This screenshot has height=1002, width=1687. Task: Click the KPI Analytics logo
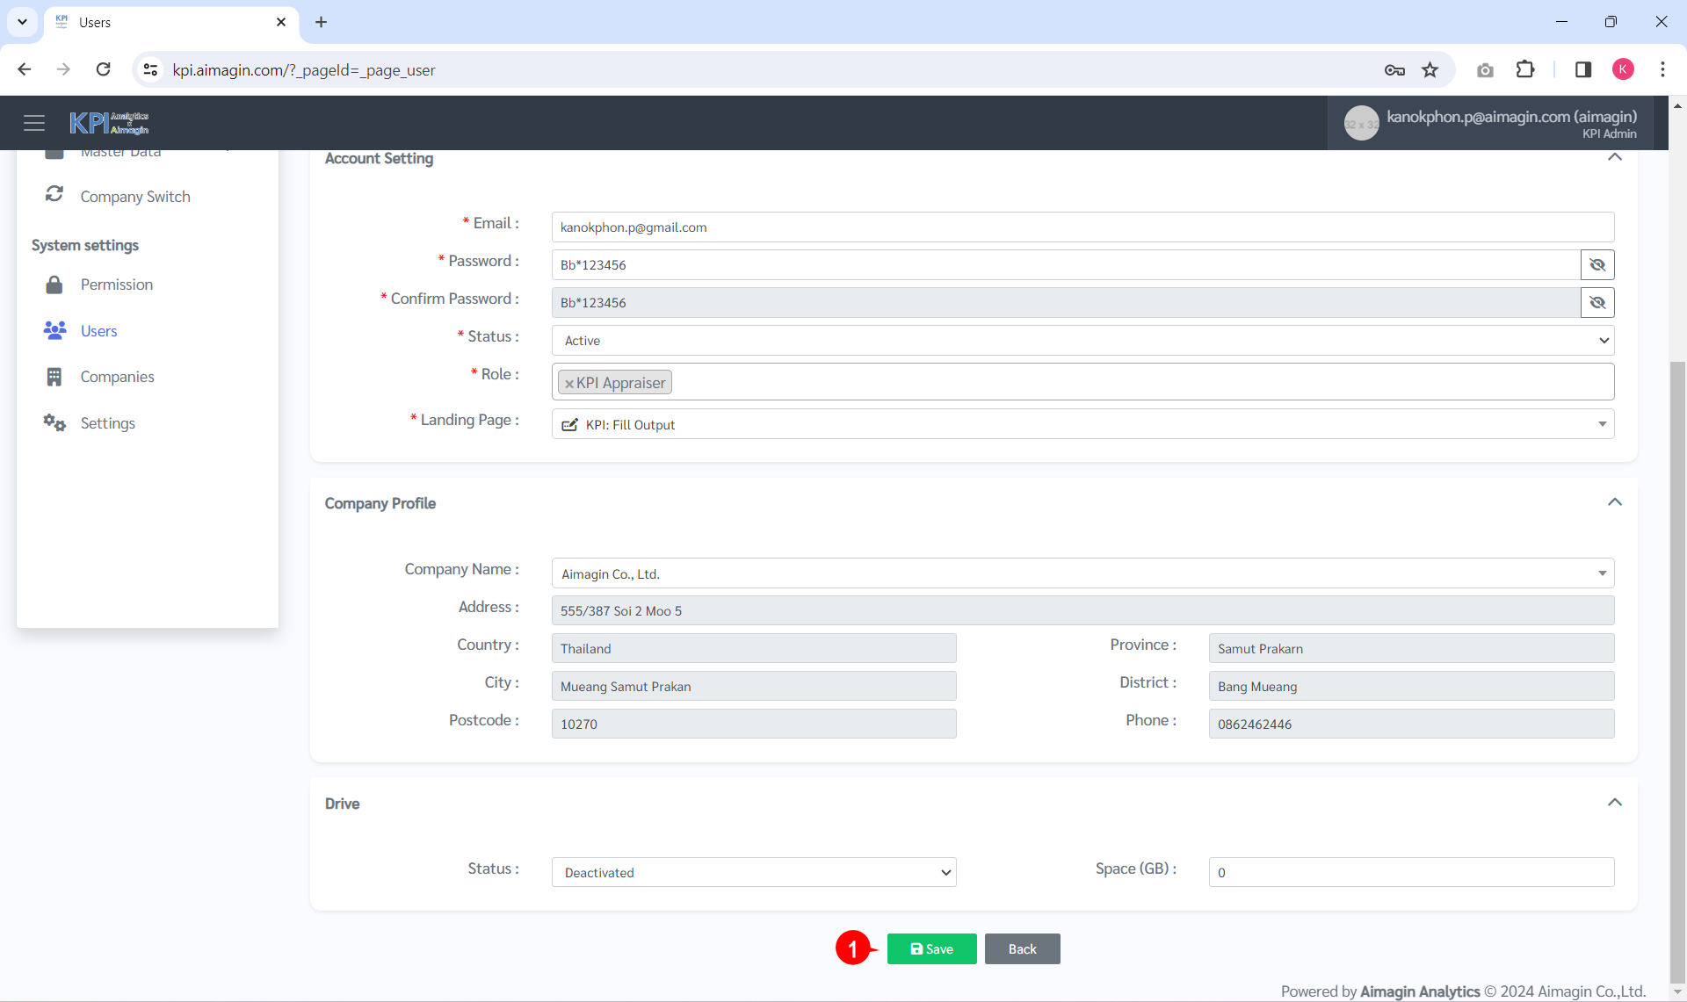[109, 123]
